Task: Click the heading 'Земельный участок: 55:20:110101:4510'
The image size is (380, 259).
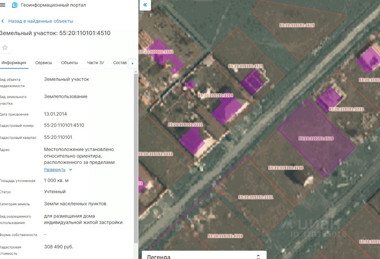Action: click(55, 33)
